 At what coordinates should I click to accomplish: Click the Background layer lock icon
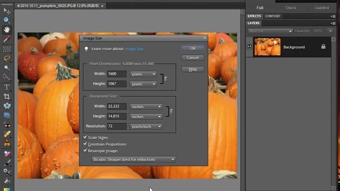(324, 47)
